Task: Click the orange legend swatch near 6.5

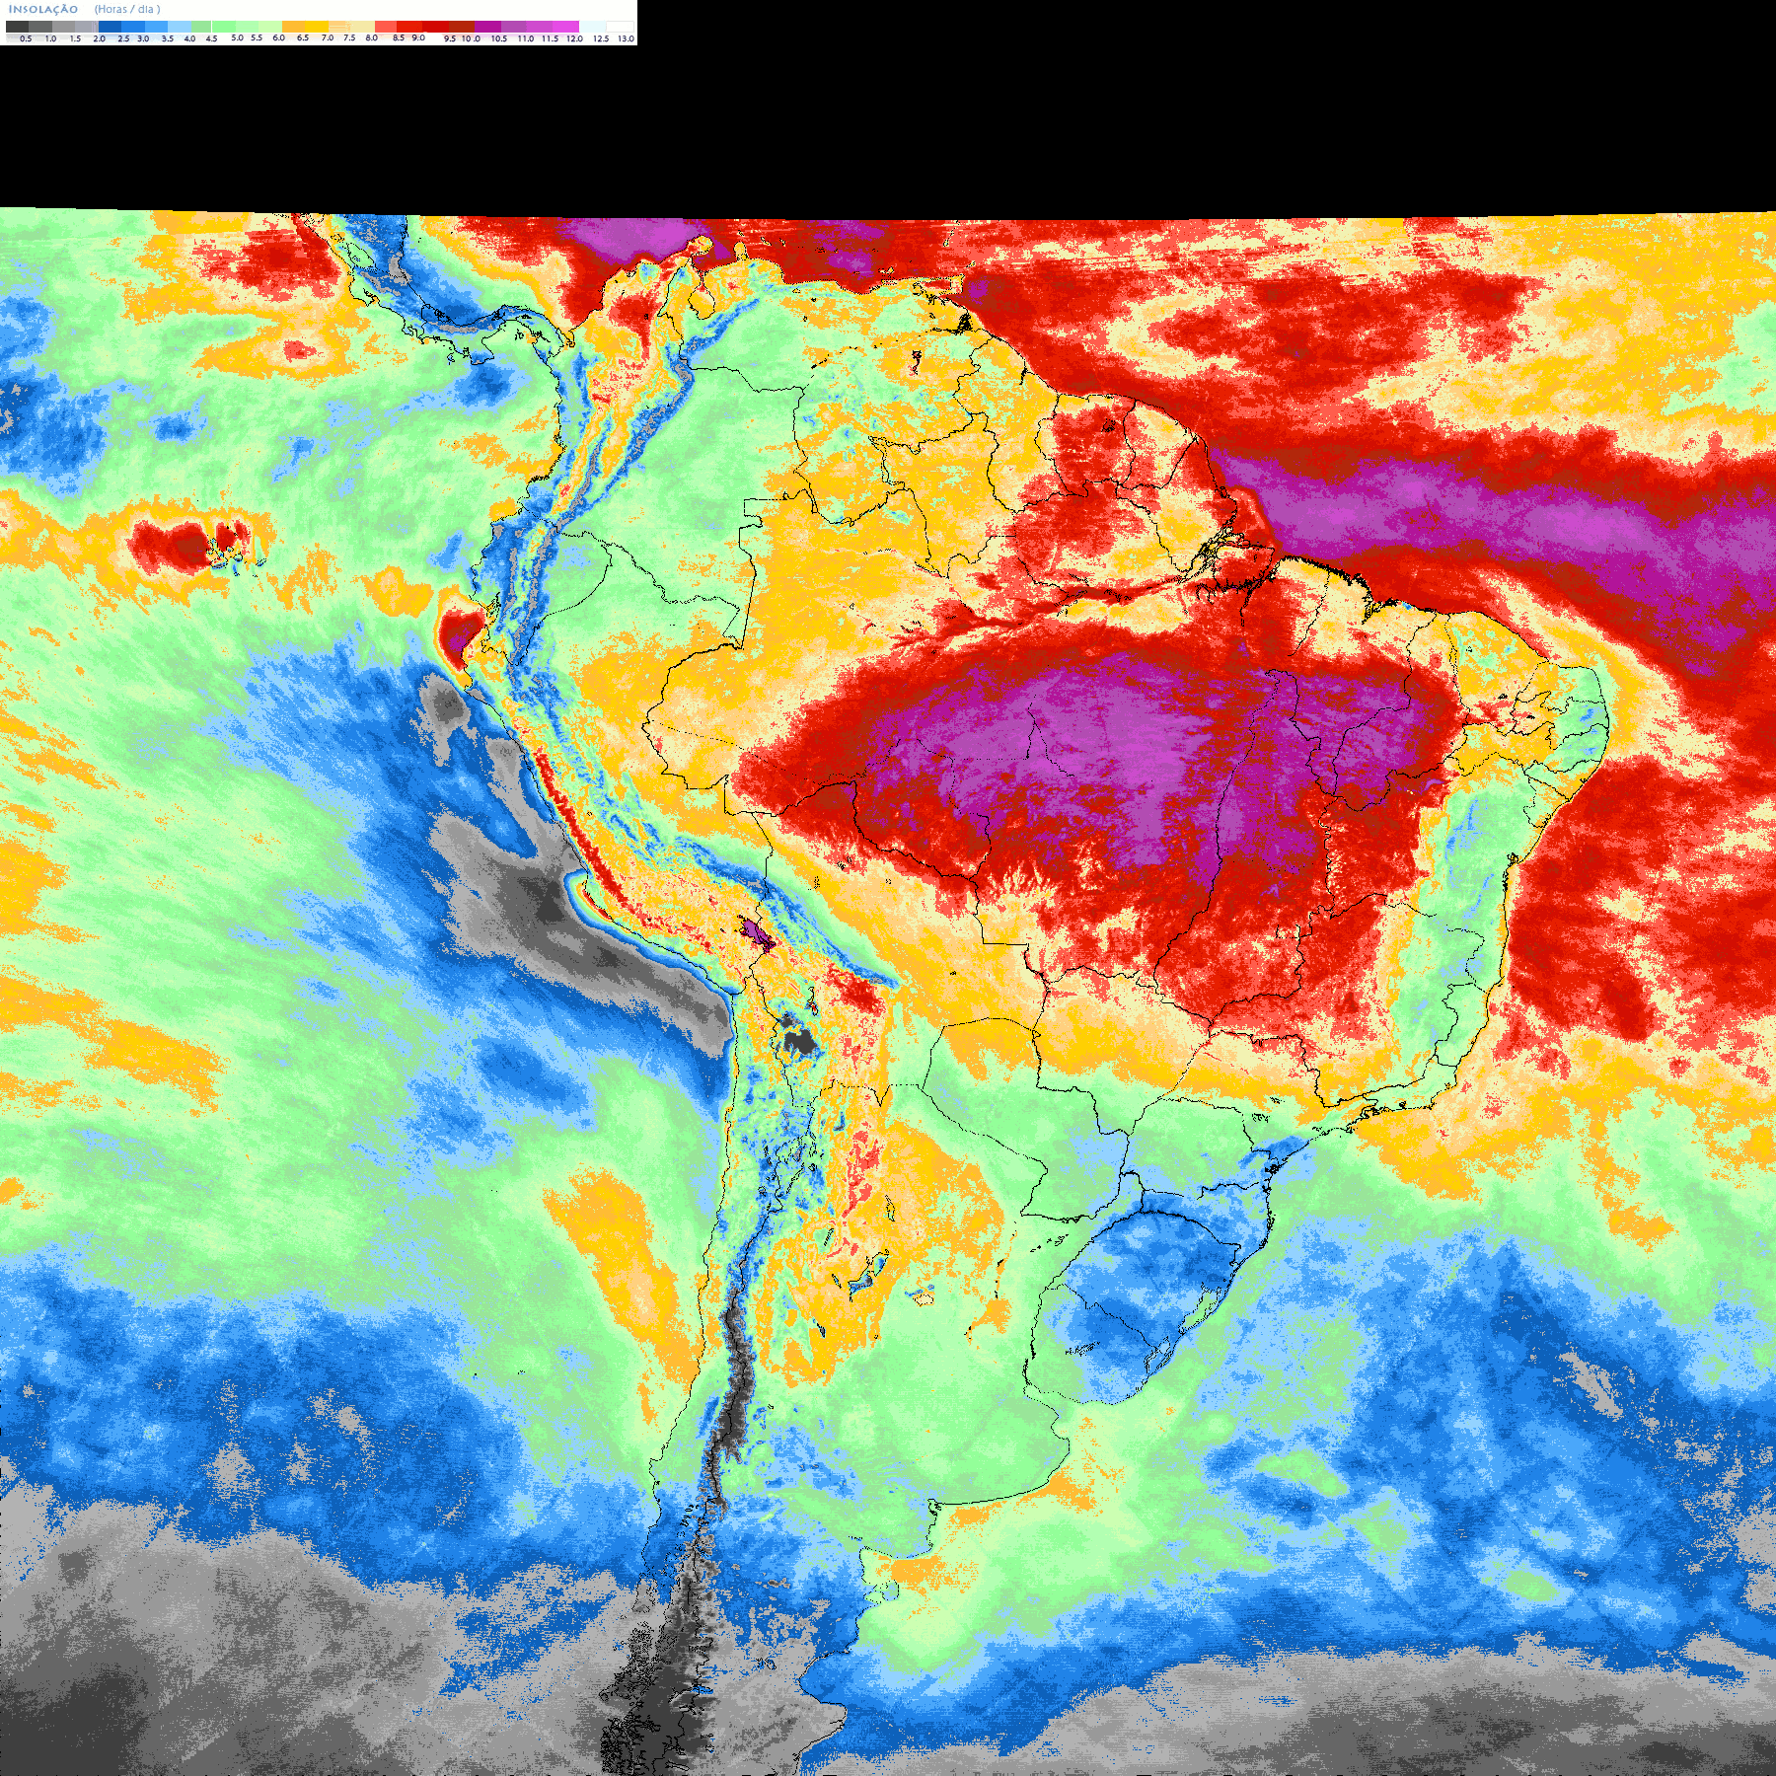Action: 293,27
